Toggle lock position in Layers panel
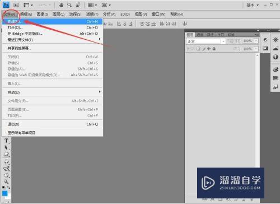The width and height of the screenshot is (280, 204). tap(209, 49)
